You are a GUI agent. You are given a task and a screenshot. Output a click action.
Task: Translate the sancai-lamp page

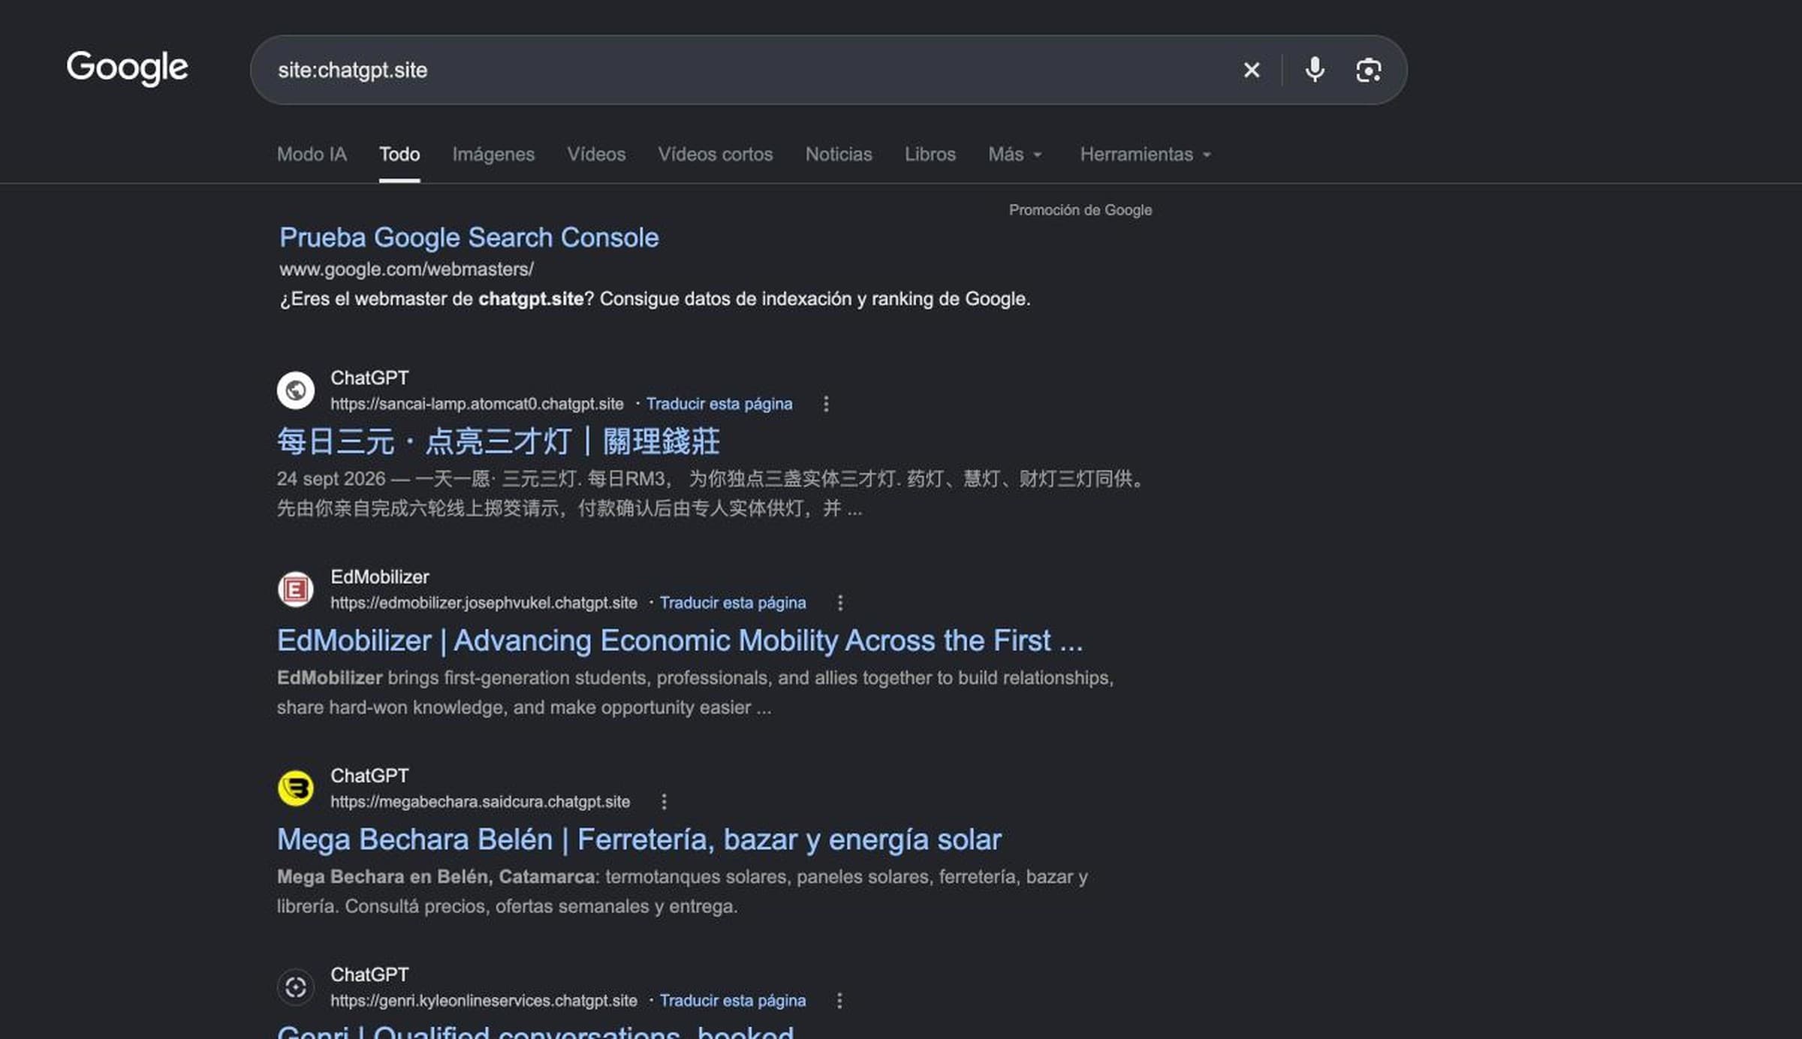pyautogui.click(x=719, y=404)
